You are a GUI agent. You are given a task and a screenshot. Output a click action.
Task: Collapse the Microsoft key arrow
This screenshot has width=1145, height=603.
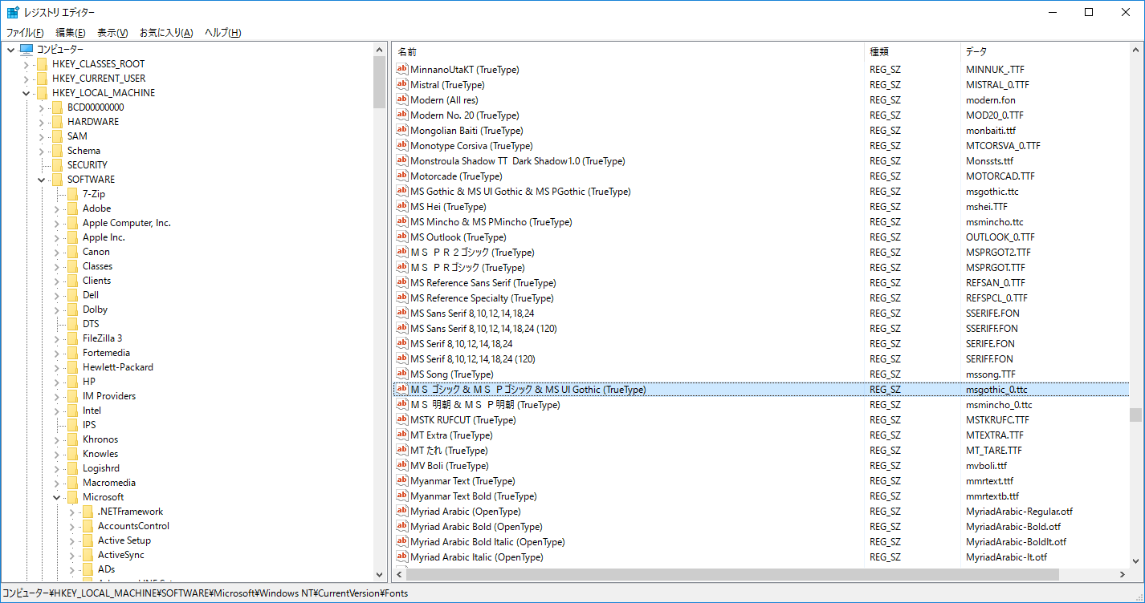(56, 497)
